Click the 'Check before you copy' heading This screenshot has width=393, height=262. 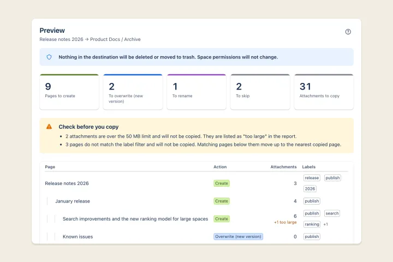[x=88, y=127]
